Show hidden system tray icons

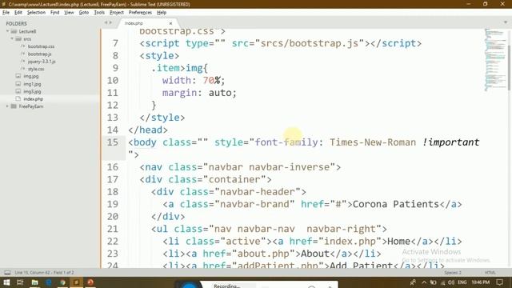tap(424, 282)
